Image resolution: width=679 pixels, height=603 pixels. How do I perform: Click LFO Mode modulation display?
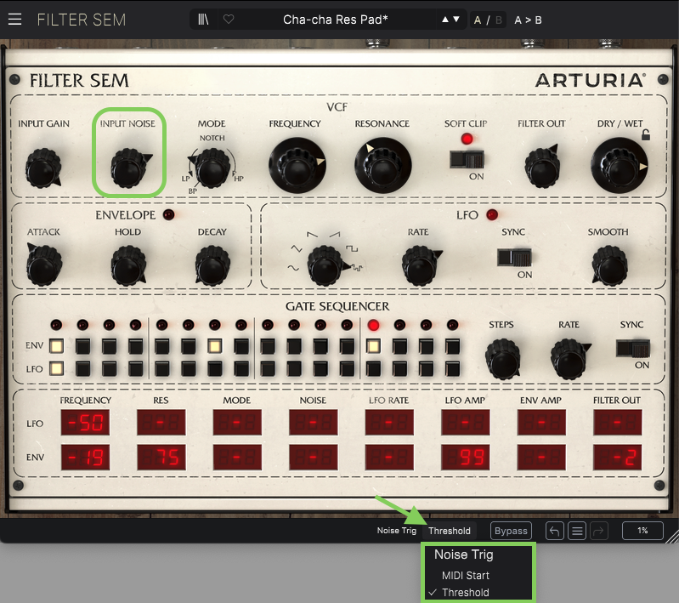point(237,422)
